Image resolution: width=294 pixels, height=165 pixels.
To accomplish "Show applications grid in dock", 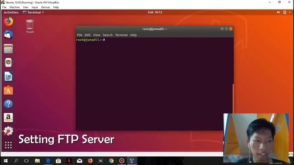I will click(x=8, y=145).
